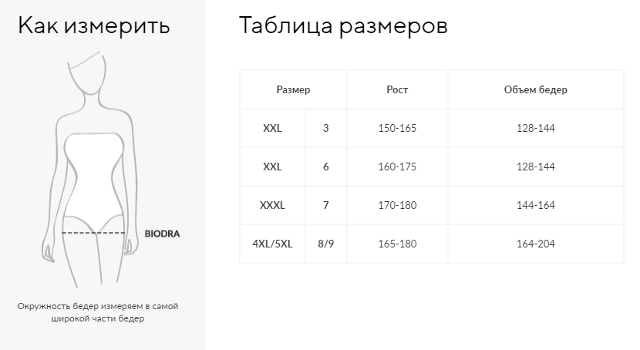Image resolution: width=640 pixels, height=350 pixels.
Task: Select the 'Размер' column header
Action: [293, 89]
